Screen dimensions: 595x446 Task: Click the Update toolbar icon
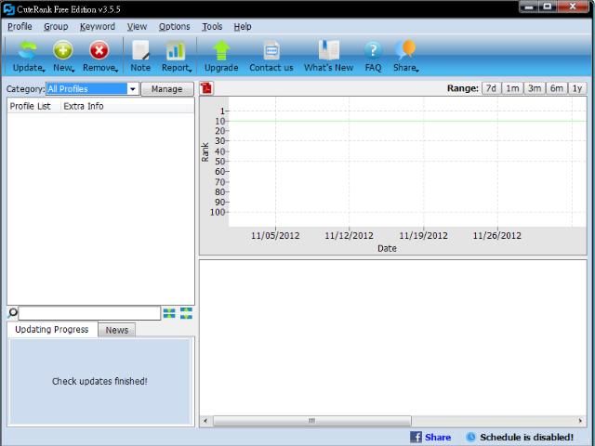tap(27, 51)
